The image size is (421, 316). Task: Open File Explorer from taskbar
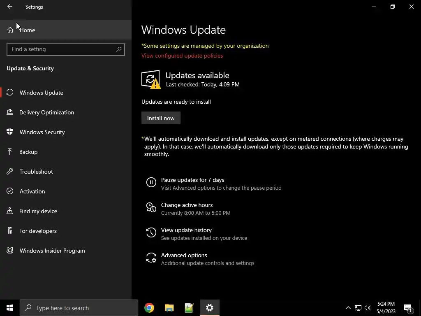click(x=169, y=308)
